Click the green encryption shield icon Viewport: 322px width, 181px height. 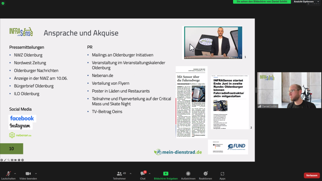(x=3, y=3)
